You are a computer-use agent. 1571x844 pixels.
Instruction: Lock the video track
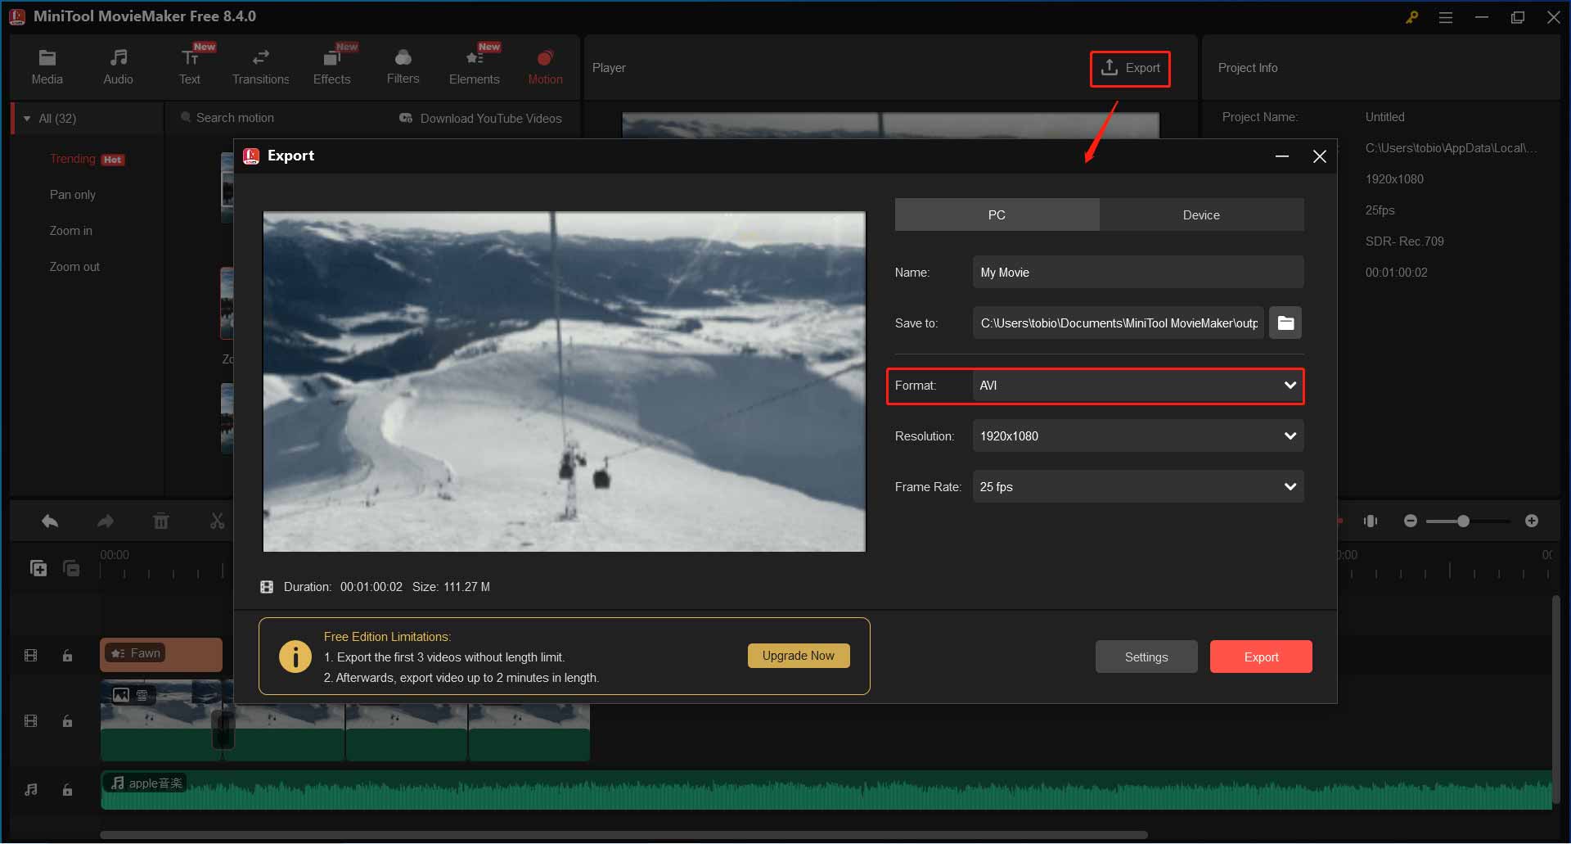point(67,721)
